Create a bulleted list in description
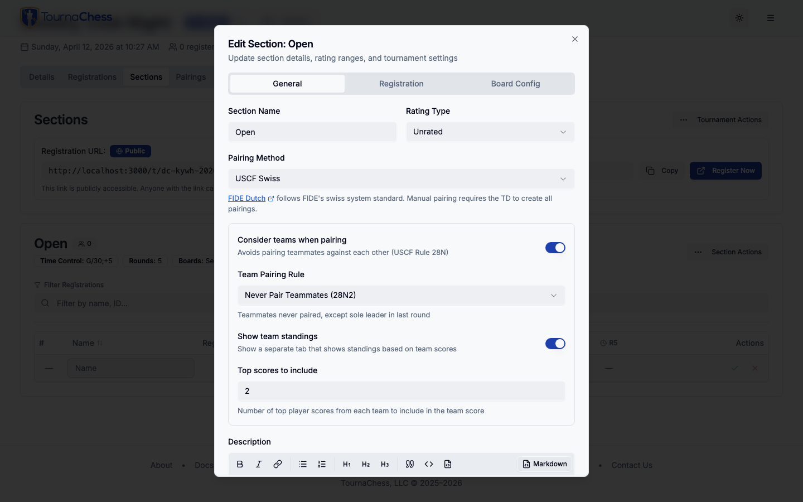The image size is (803, 502). [303, 464]
